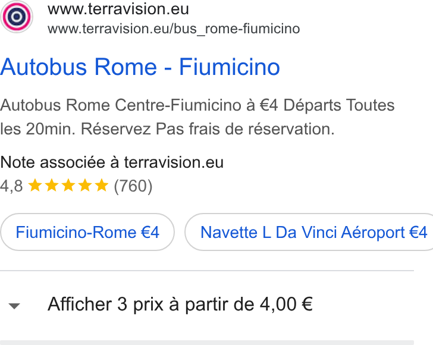Click the grey bar at the bottom
The width and height of the screenshot is (433, 345).
click(207, 343)
